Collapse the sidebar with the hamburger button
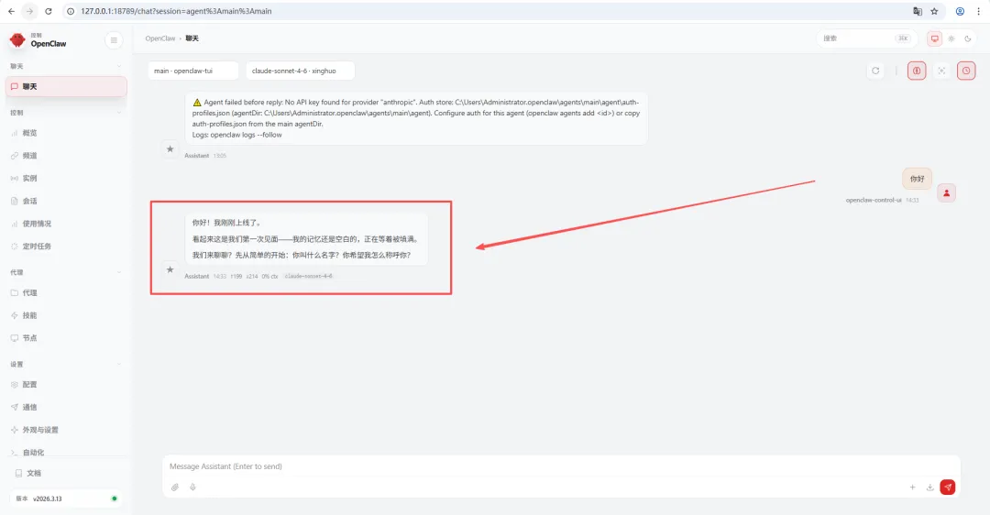 point(114,40)
